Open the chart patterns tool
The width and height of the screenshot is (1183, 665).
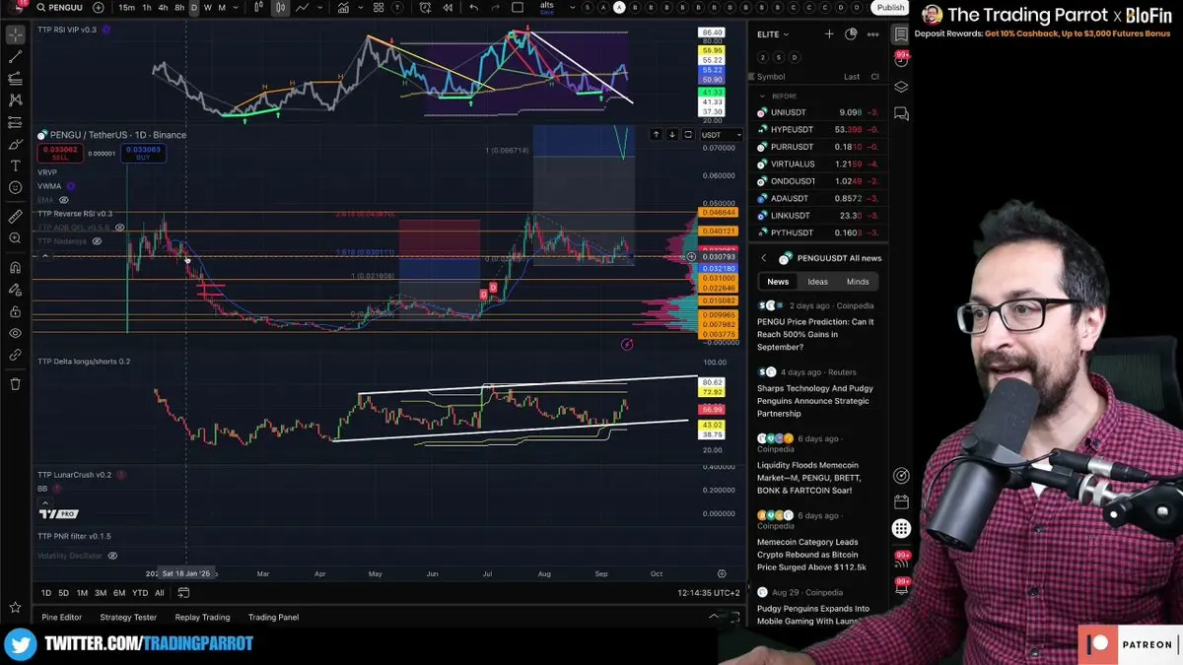point(15,100)
